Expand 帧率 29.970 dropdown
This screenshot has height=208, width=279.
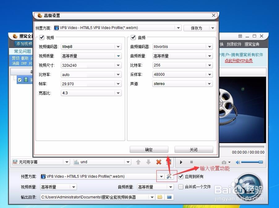tap(118, 84)
